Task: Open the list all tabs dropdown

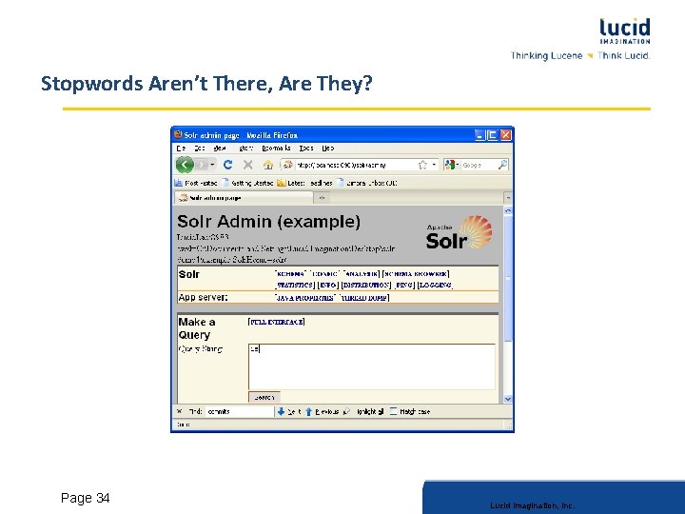Action: [x=508, y=198]
